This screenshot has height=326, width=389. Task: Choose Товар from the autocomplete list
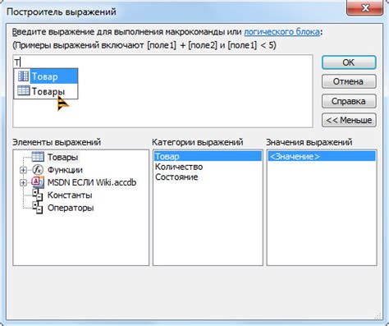pyautogui.click(x=46, y=76)
